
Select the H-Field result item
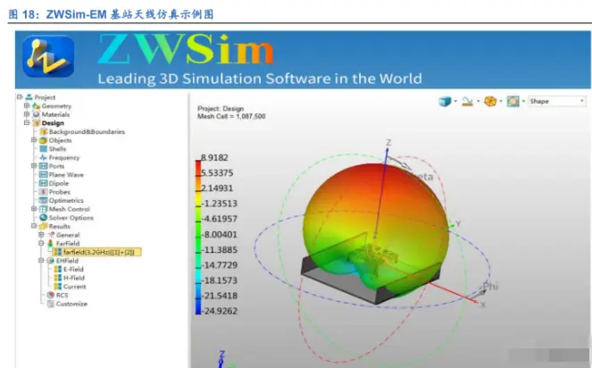coord(74,278)
